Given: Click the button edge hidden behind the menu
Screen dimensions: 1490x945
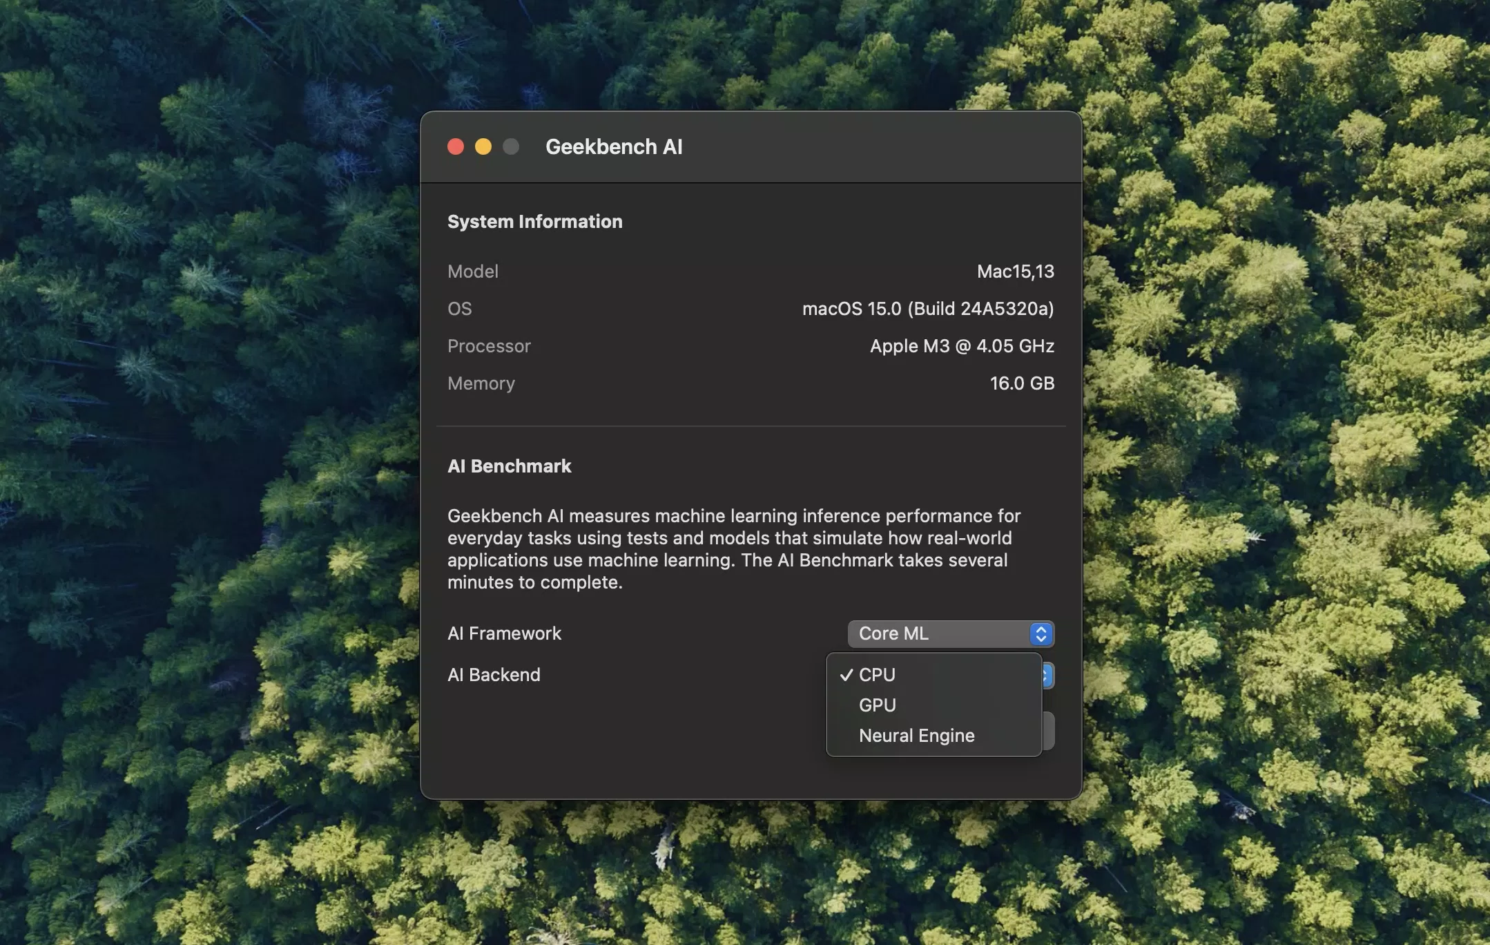Looking at the screenshot, I should pyautogui.click(x=1049, y=730).
